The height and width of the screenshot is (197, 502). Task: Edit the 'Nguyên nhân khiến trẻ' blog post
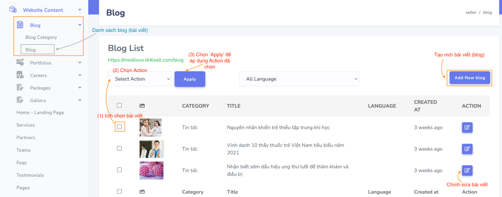(467, 127)
